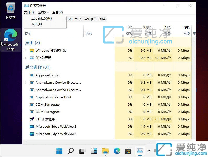Switch to the 详细信息 tab
Viewport: 208px width, 157px height.
[x=90, y=19]
